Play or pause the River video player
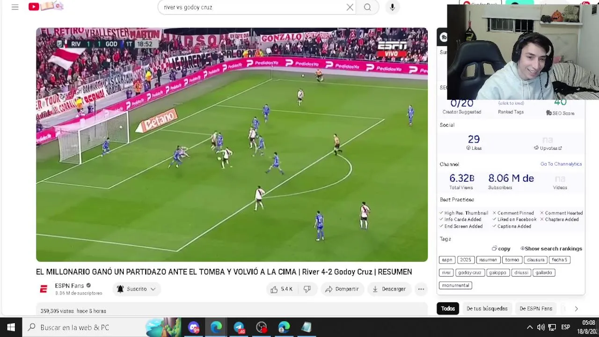 pos(232,145)
